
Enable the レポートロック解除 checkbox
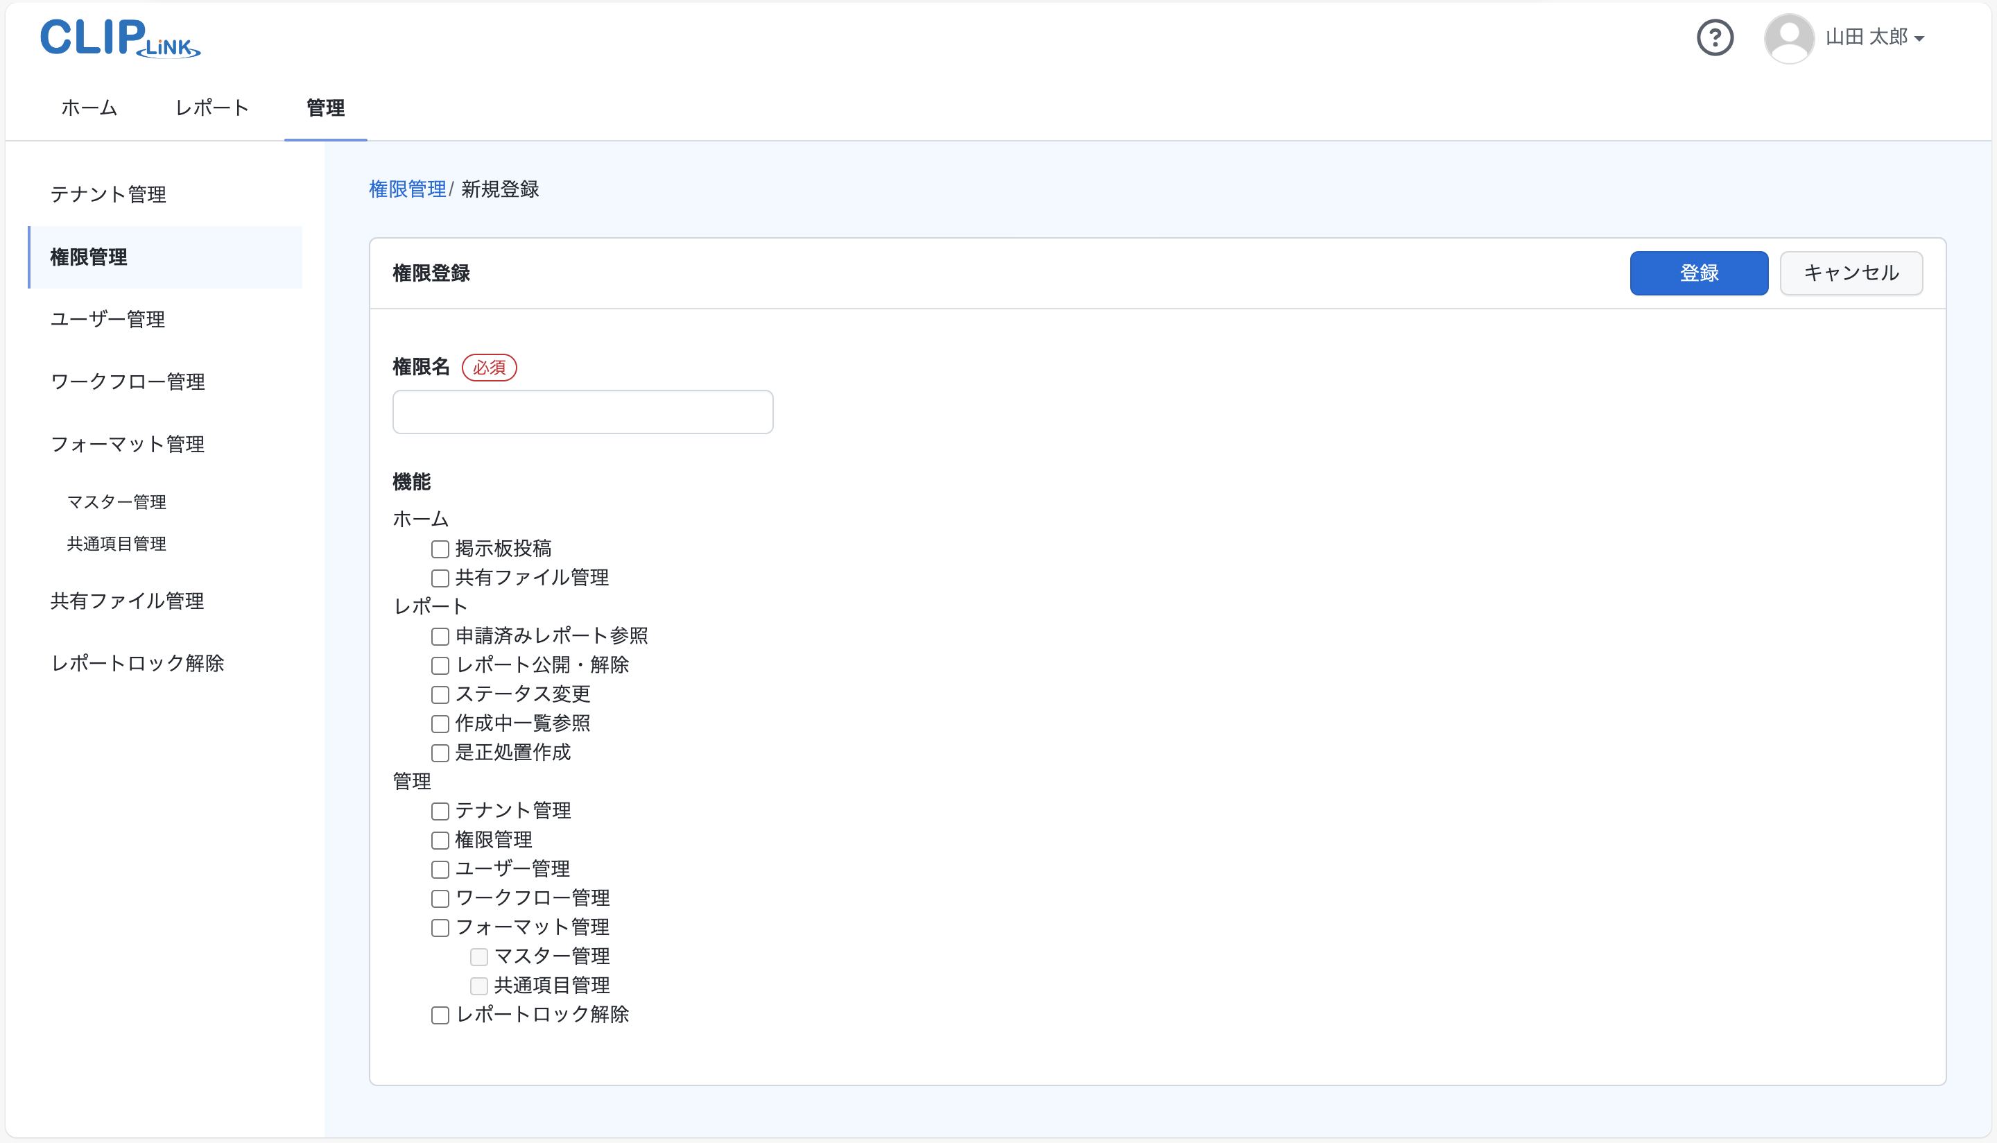click(440, 1014)
